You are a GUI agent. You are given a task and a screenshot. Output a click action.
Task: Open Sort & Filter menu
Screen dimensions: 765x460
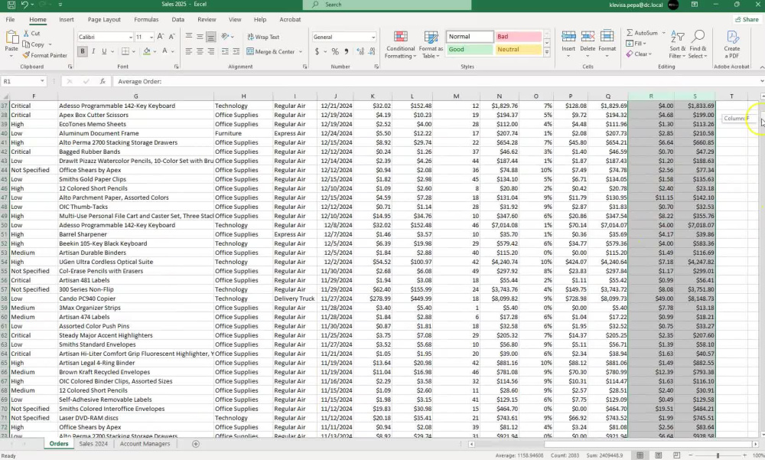pyautogui.click(x=677, y=44)
